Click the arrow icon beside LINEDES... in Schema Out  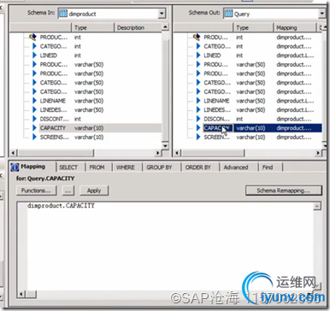[198, 109]
